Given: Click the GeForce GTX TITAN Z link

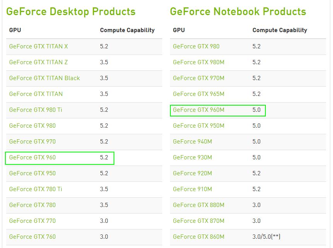Looking at the screenshot, I should [38, 62].
